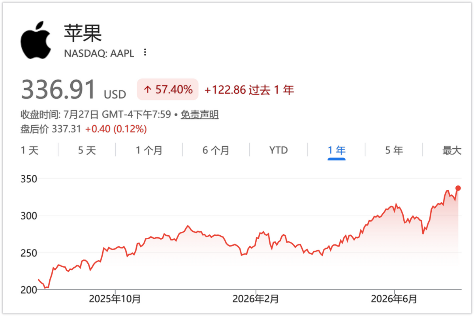474x316 pixels.
Task: Select the 1 年 range tab
Action: pos(337,150)
